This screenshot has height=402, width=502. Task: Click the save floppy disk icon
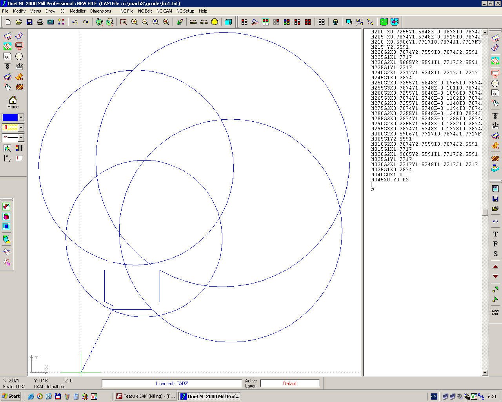(x=29, y=22)
